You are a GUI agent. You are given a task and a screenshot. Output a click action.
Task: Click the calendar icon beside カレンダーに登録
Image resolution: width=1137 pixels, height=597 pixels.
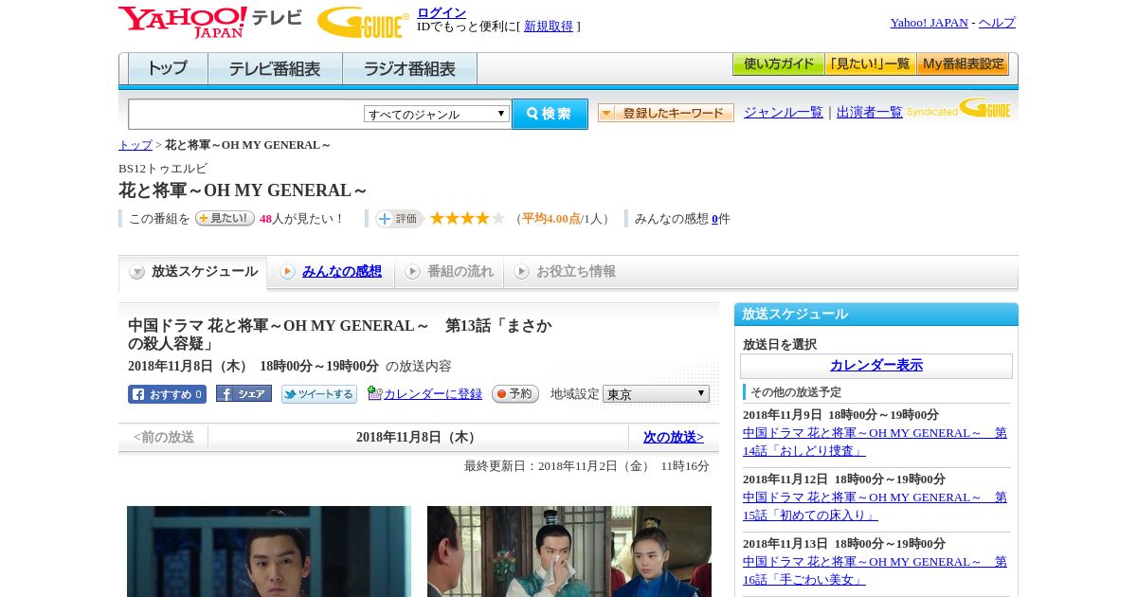[x=374, y=393]
